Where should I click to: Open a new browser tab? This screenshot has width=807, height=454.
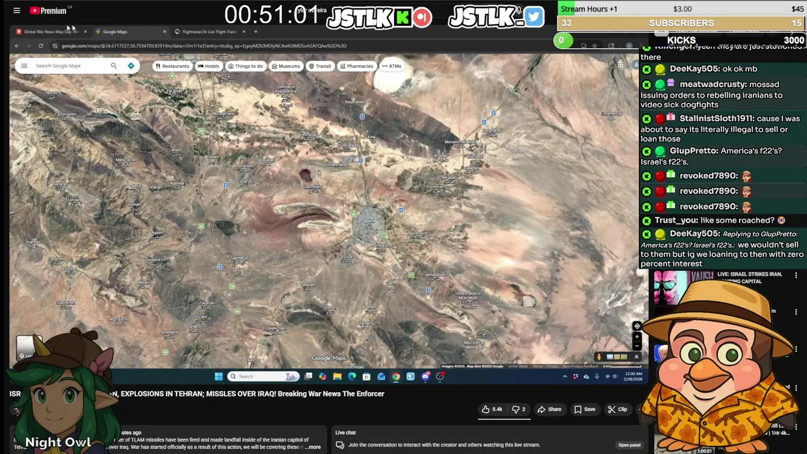pyautogui.click(x=255, y=32)
